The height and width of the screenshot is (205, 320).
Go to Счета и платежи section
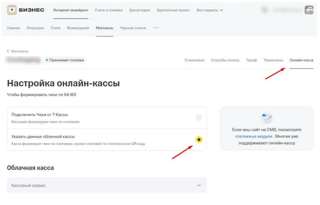pyautogui.click(x=109, y=10)
